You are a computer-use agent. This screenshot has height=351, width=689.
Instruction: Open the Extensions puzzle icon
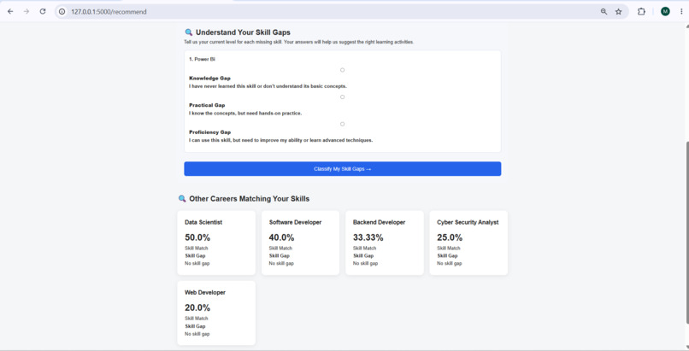coord(641,12)
